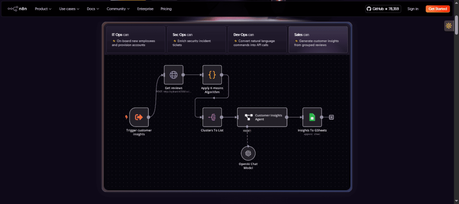This screenshot has width=459, height=204.
Task: Click output connector of Customer Insights Agent
Action: pyautogui.click(x=287, y=117)
